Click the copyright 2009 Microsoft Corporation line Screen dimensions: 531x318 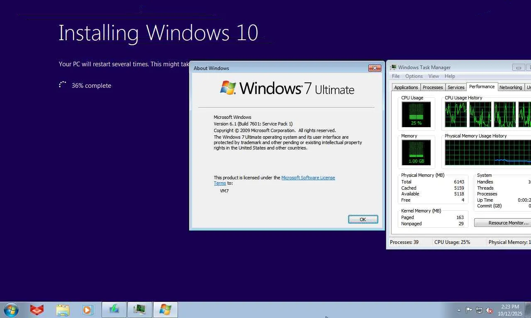click(x=275, y=130)
